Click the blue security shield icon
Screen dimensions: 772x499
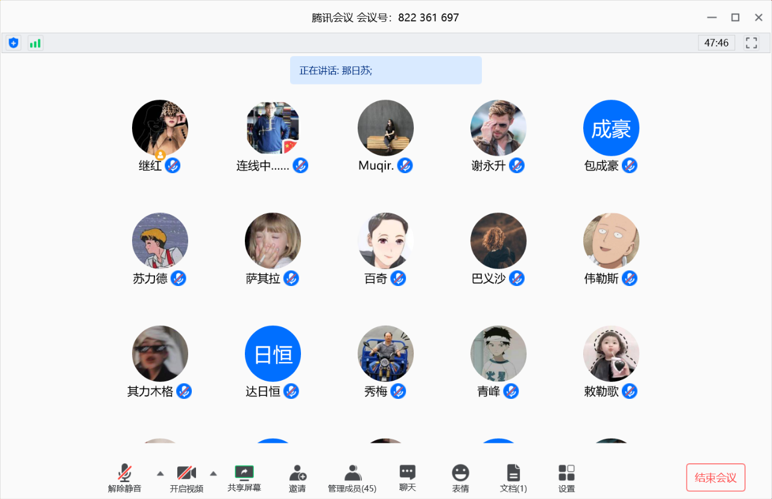[x=13, y=43]
